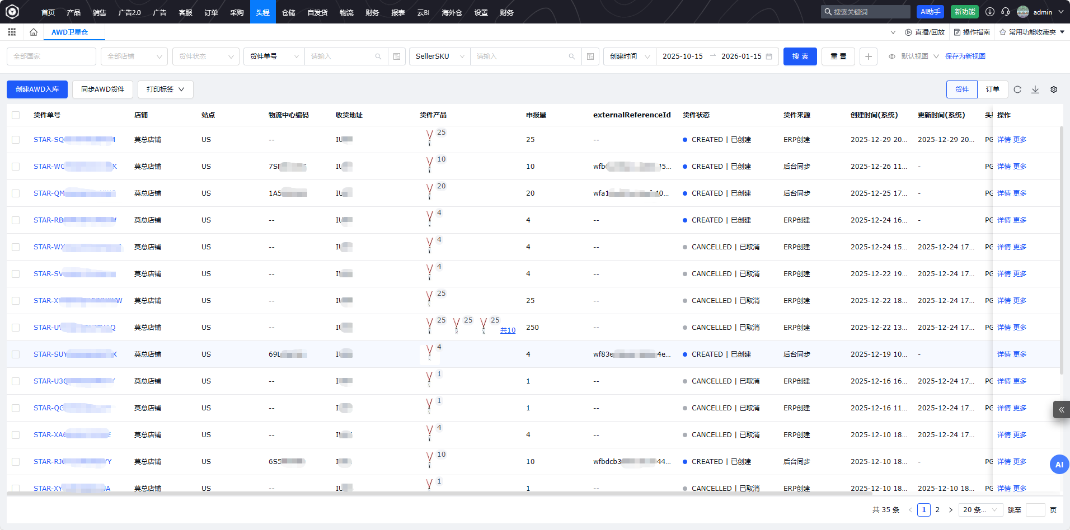This screenshot has height=530, width=1070.
Task: Click the refresh icon above the table
Action: tap(1017, 89)
